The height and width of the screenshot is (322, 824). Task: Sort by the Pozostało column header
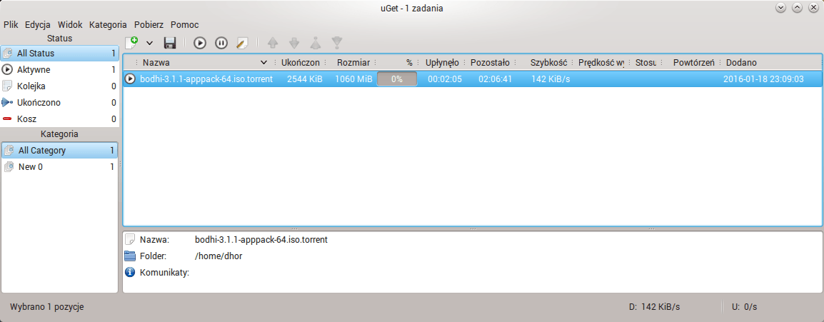(491, 63)
